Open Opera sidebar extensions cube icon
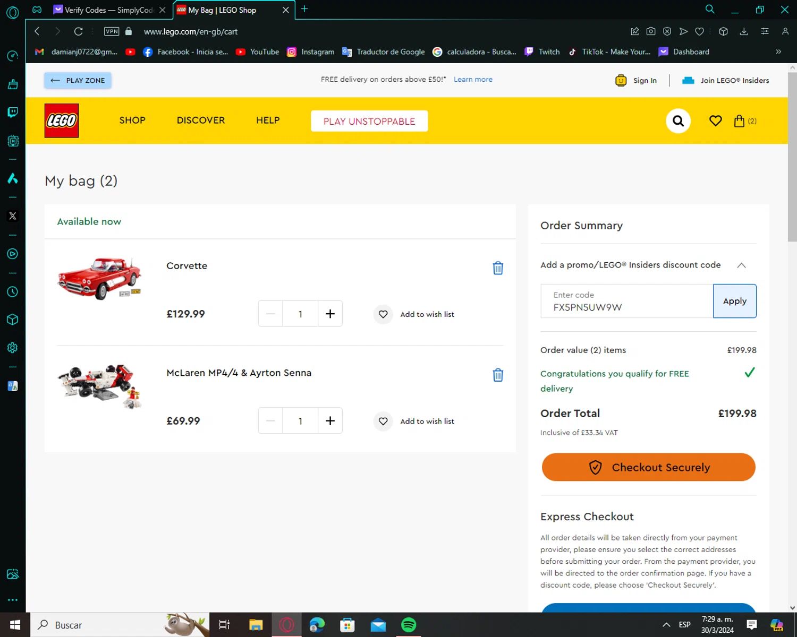 13,320
